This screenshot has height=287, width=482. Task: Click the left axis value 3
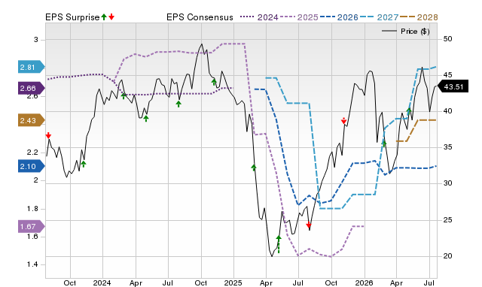click(x=36, y=40)
